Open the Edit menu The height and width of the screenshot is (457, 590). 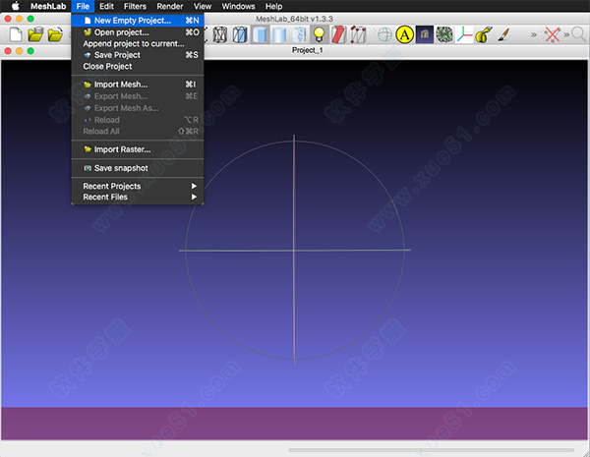(x=106, y=6)
